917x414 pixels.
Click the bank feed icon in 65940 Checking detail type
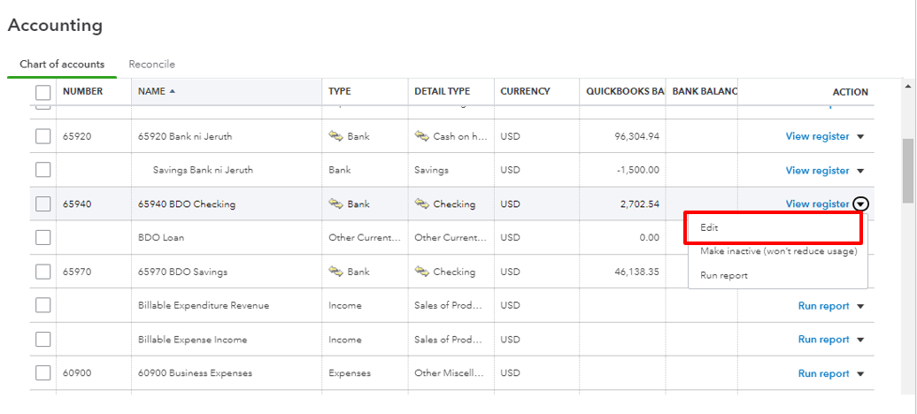(x=421, y=204)
